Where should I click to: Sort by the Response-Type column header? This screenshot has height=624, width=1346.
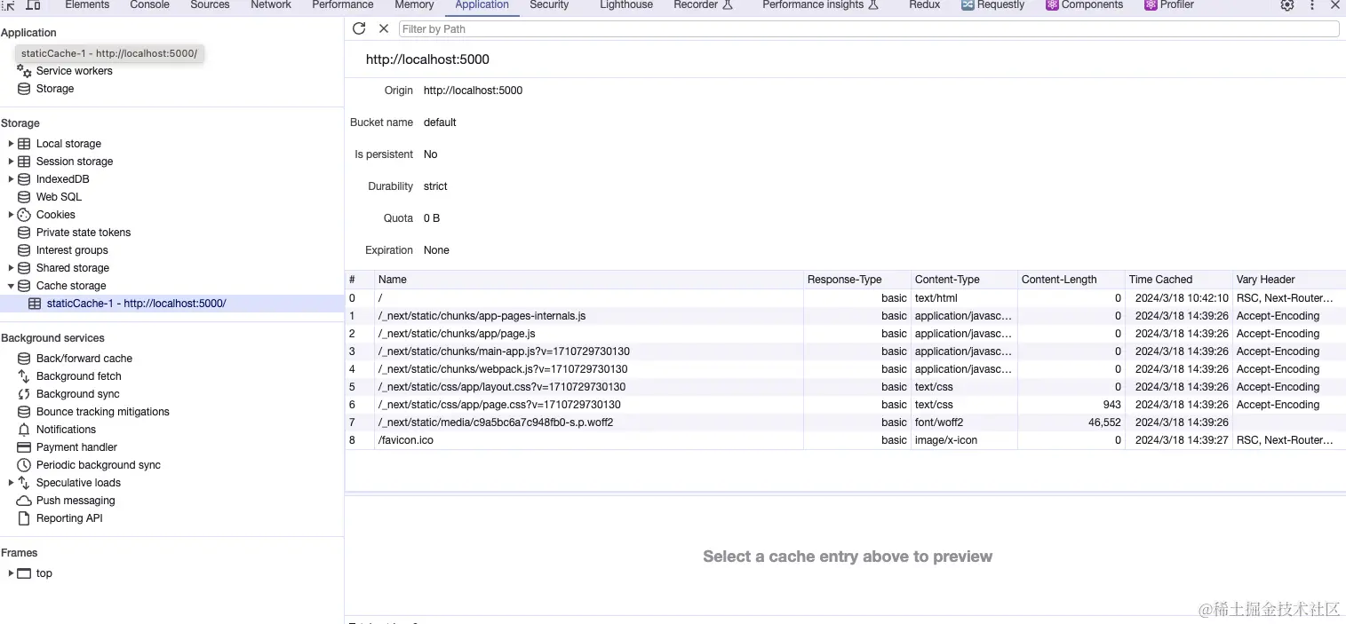pos(856,280)
